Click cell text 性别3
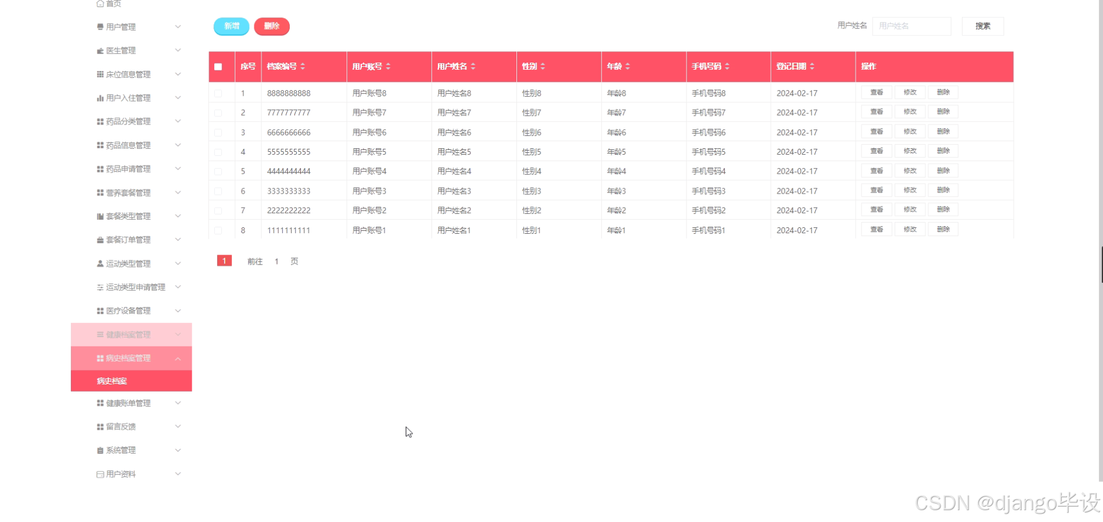Screen dimensions: 1103x522 [x=532, y=191]
